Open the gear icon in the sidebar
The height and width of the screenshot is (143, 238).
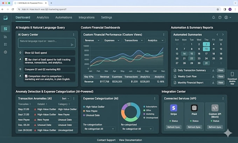click(x=6, y=52)
